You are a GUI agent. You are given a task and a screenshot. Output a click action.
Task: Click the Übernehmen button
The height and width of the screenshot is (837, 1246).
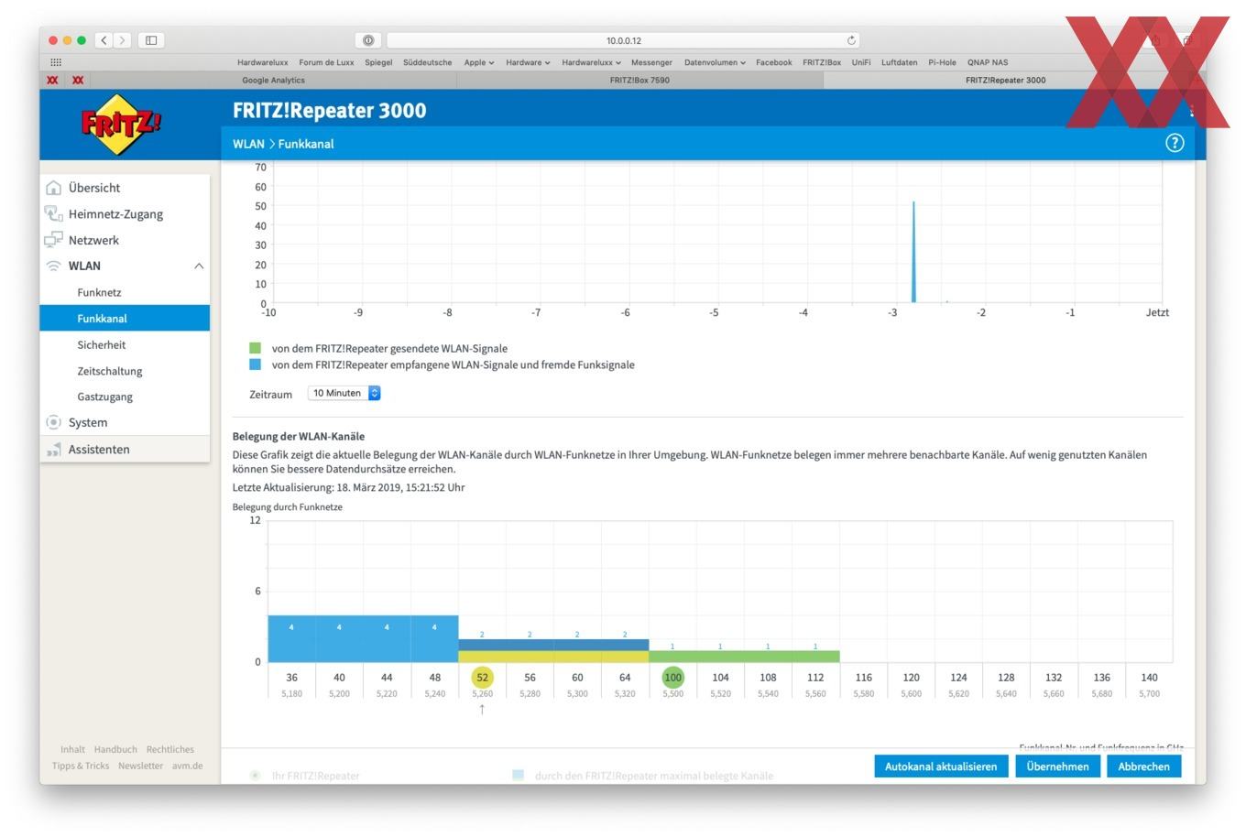(x=1057, y=766)
